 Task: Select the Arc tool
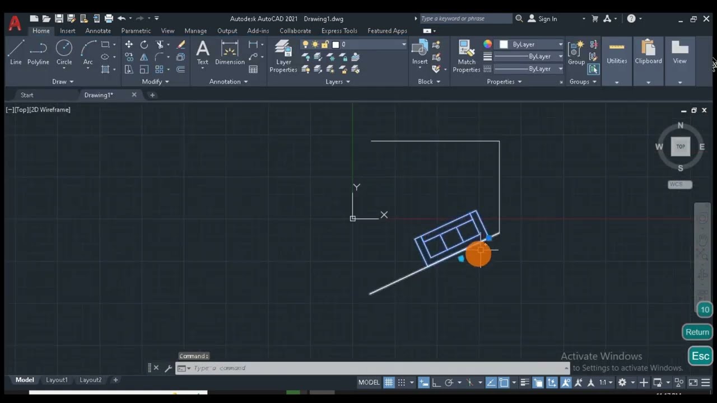point(88,53)
